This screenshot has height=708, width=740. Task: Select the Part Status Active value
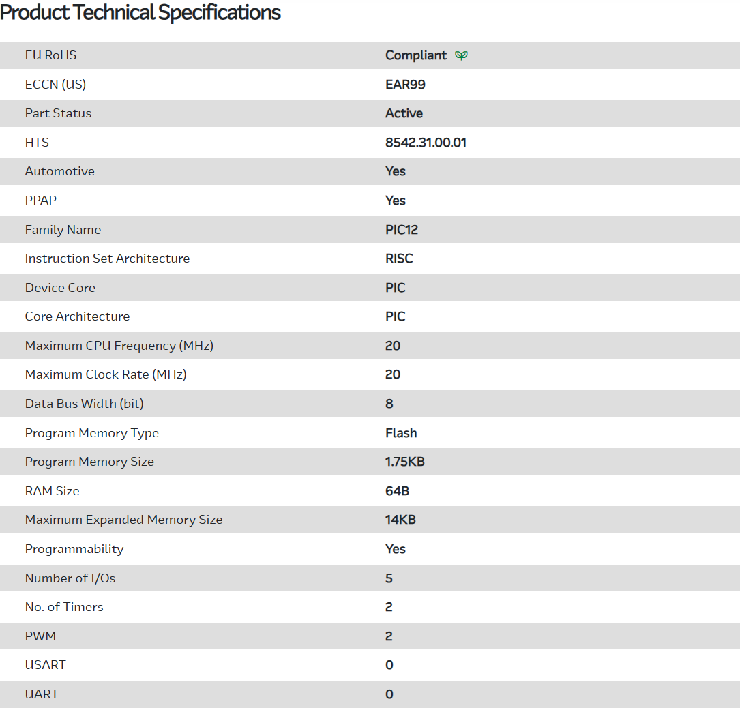point(404,113)
